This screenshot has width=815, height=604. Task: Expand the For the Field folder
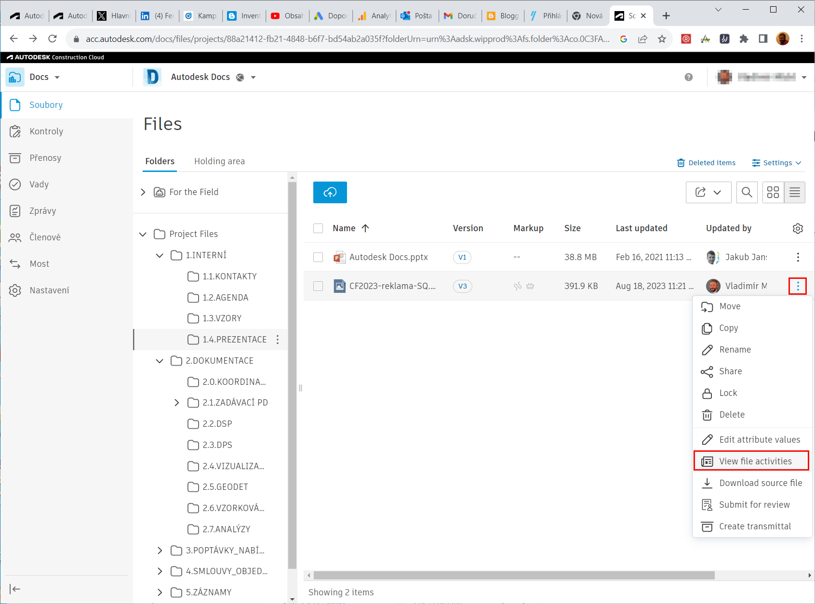click(x=143, y=192)
